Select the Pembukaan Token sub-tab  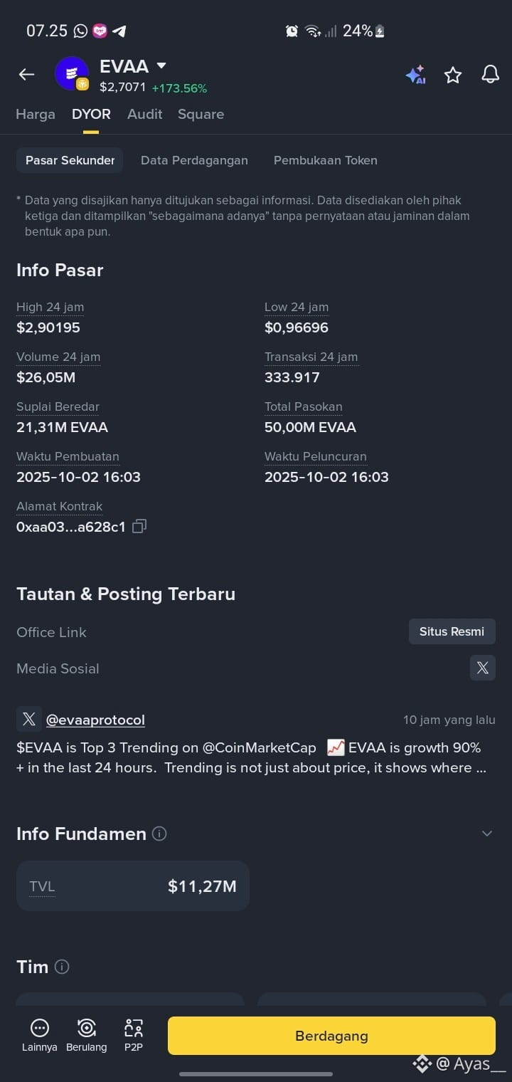tap(326, 160)
